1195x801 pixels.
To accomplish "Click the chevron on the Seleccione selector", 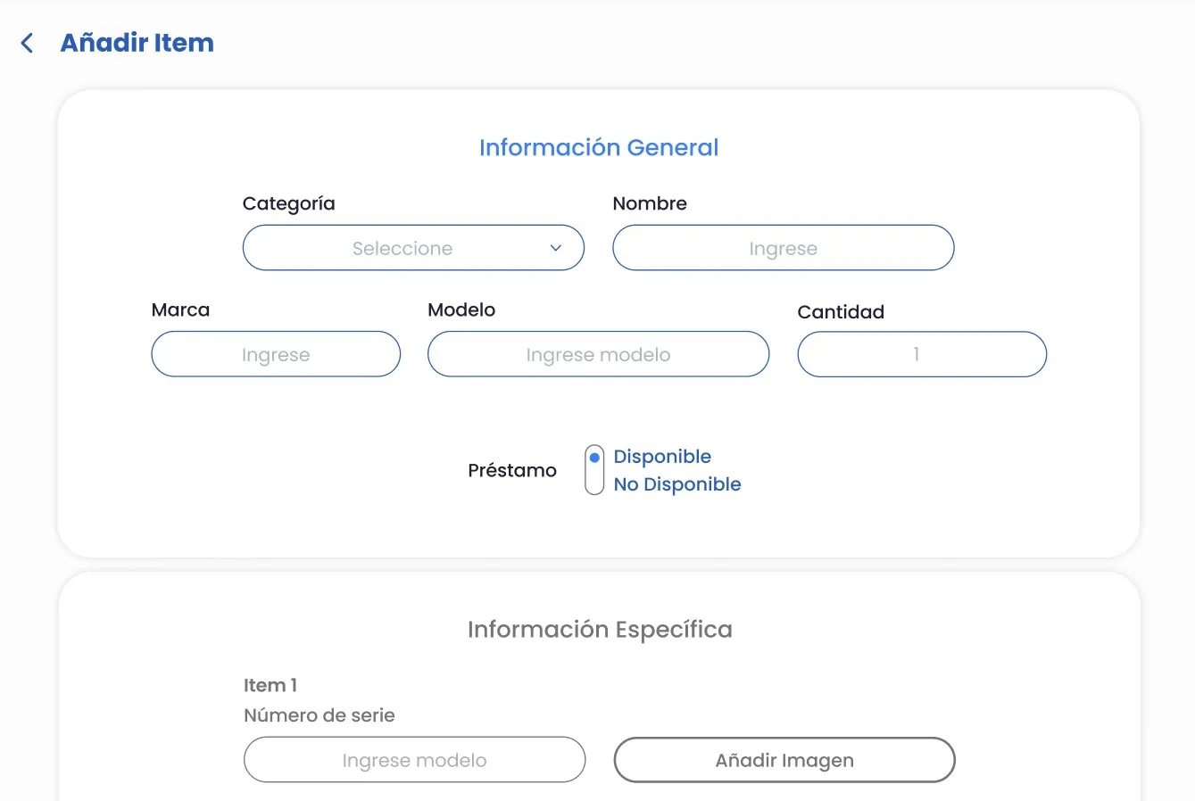I will pyautogui.click(x=556, y=248).
